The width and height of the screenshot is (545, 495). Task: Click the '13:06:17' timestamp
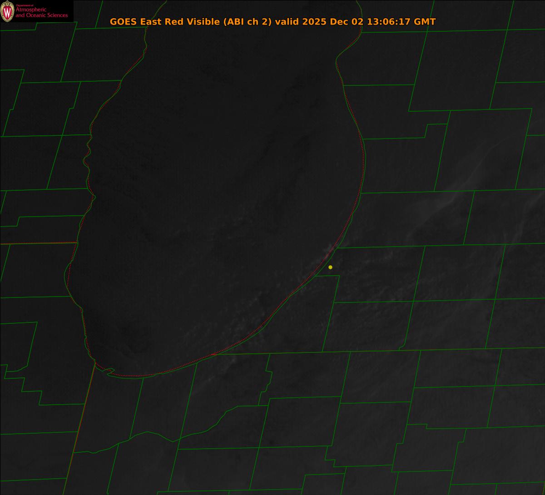388,22
